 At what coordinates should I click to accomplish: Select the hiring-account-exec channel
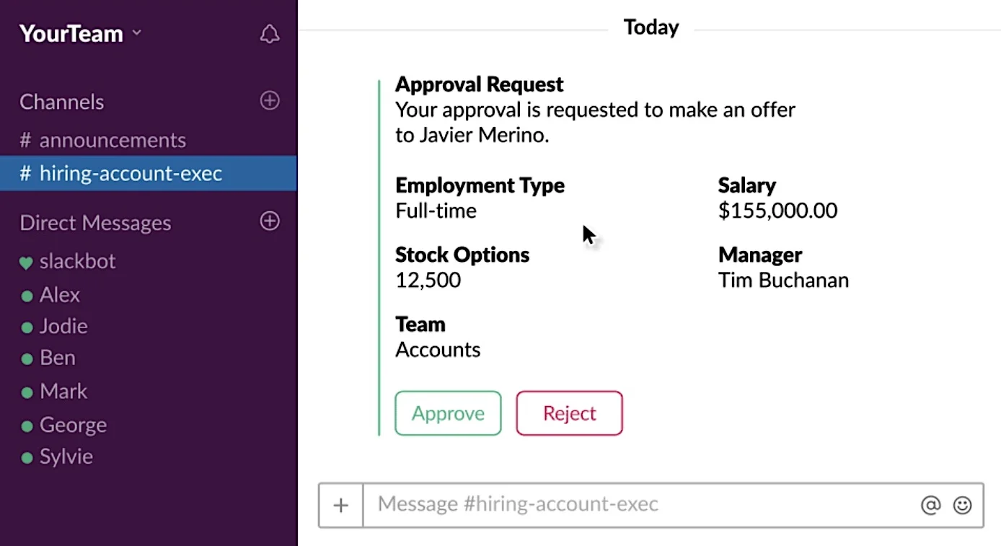pos(148,173)
